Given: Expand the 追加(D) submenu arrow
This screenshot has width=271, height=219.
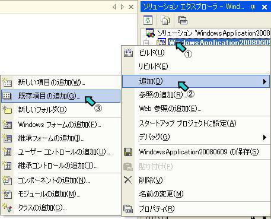Looking at the screenshot, I should point(264,81).
